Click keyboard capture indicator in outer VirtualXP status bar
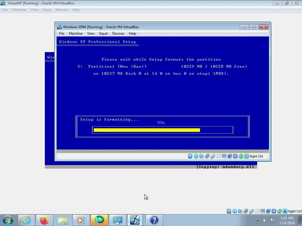The image size is (302, 226). pos(285,211)
